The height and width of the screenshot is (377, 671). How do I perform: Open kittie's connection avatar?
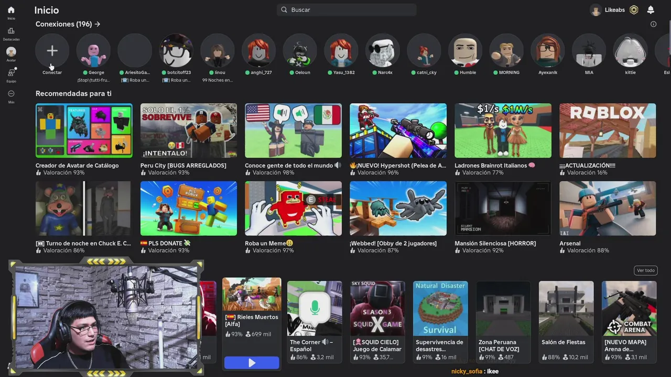click(630, 51)
